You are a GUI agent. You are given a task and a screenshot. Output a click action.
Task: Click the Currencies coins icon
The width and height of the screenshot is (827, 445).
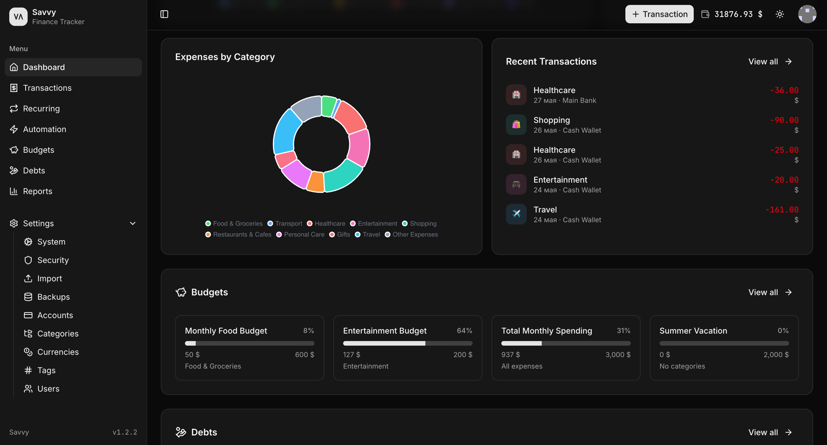coord(28,352)
